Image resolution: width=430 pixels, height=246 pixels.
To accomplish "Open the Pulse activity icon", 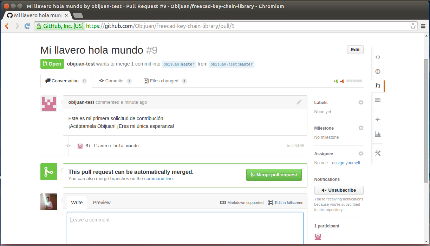I will [378, 119].
